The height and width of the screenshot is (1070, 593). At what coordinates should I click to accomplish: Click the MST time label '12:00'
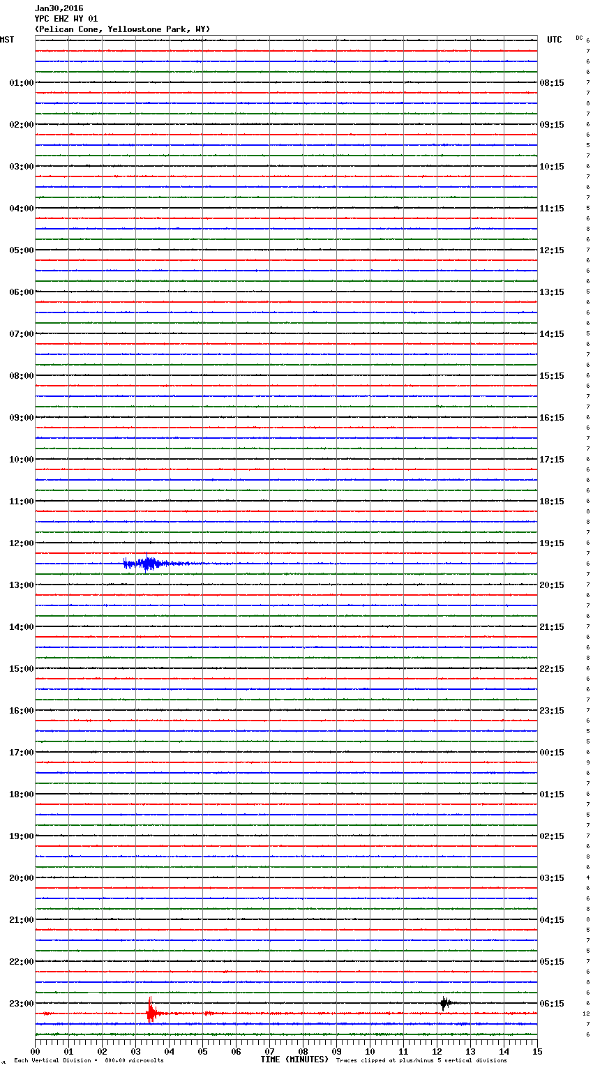click(22, 543)
